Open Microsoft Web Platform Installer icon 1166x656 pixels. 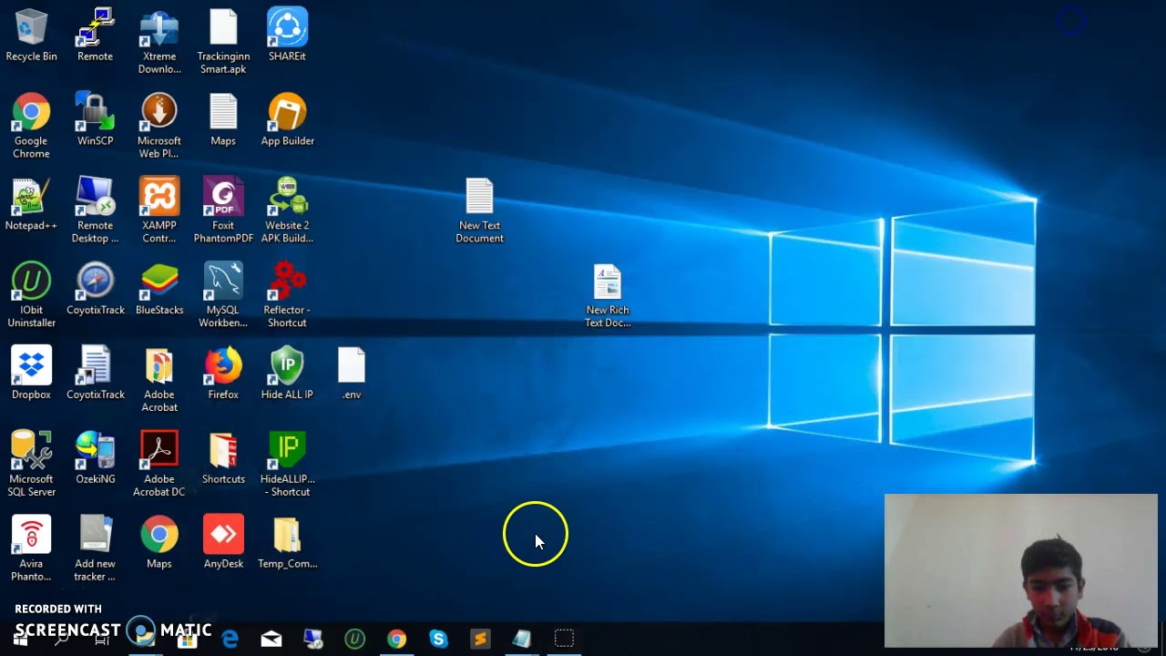click(159, 126)
